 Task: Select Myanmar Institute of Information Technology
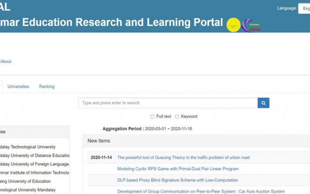34,173
